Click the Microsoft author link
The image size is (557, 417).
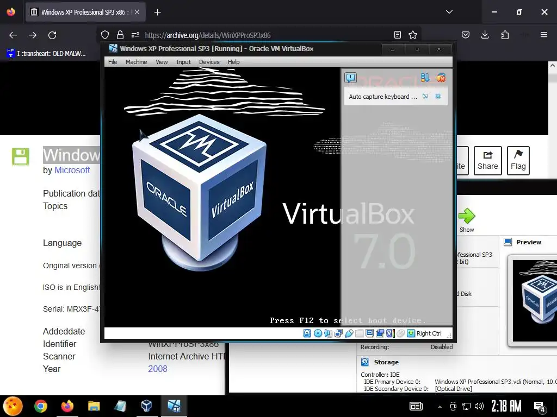[x=72, y=170]
